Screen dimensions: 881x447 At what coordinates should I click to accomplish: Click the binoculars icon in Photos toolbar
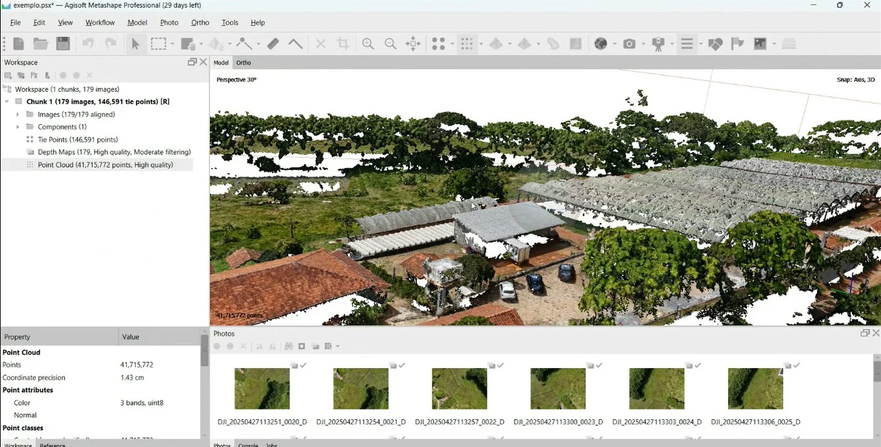click(289, 346)
